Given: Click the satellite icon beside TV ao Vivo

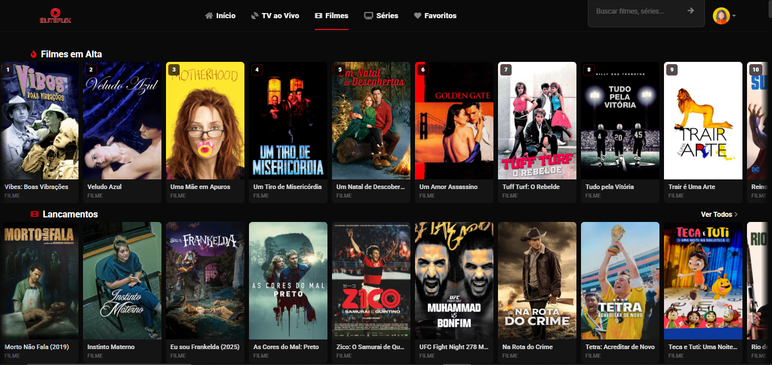Looking at the screenshot, I should [255, 16].
